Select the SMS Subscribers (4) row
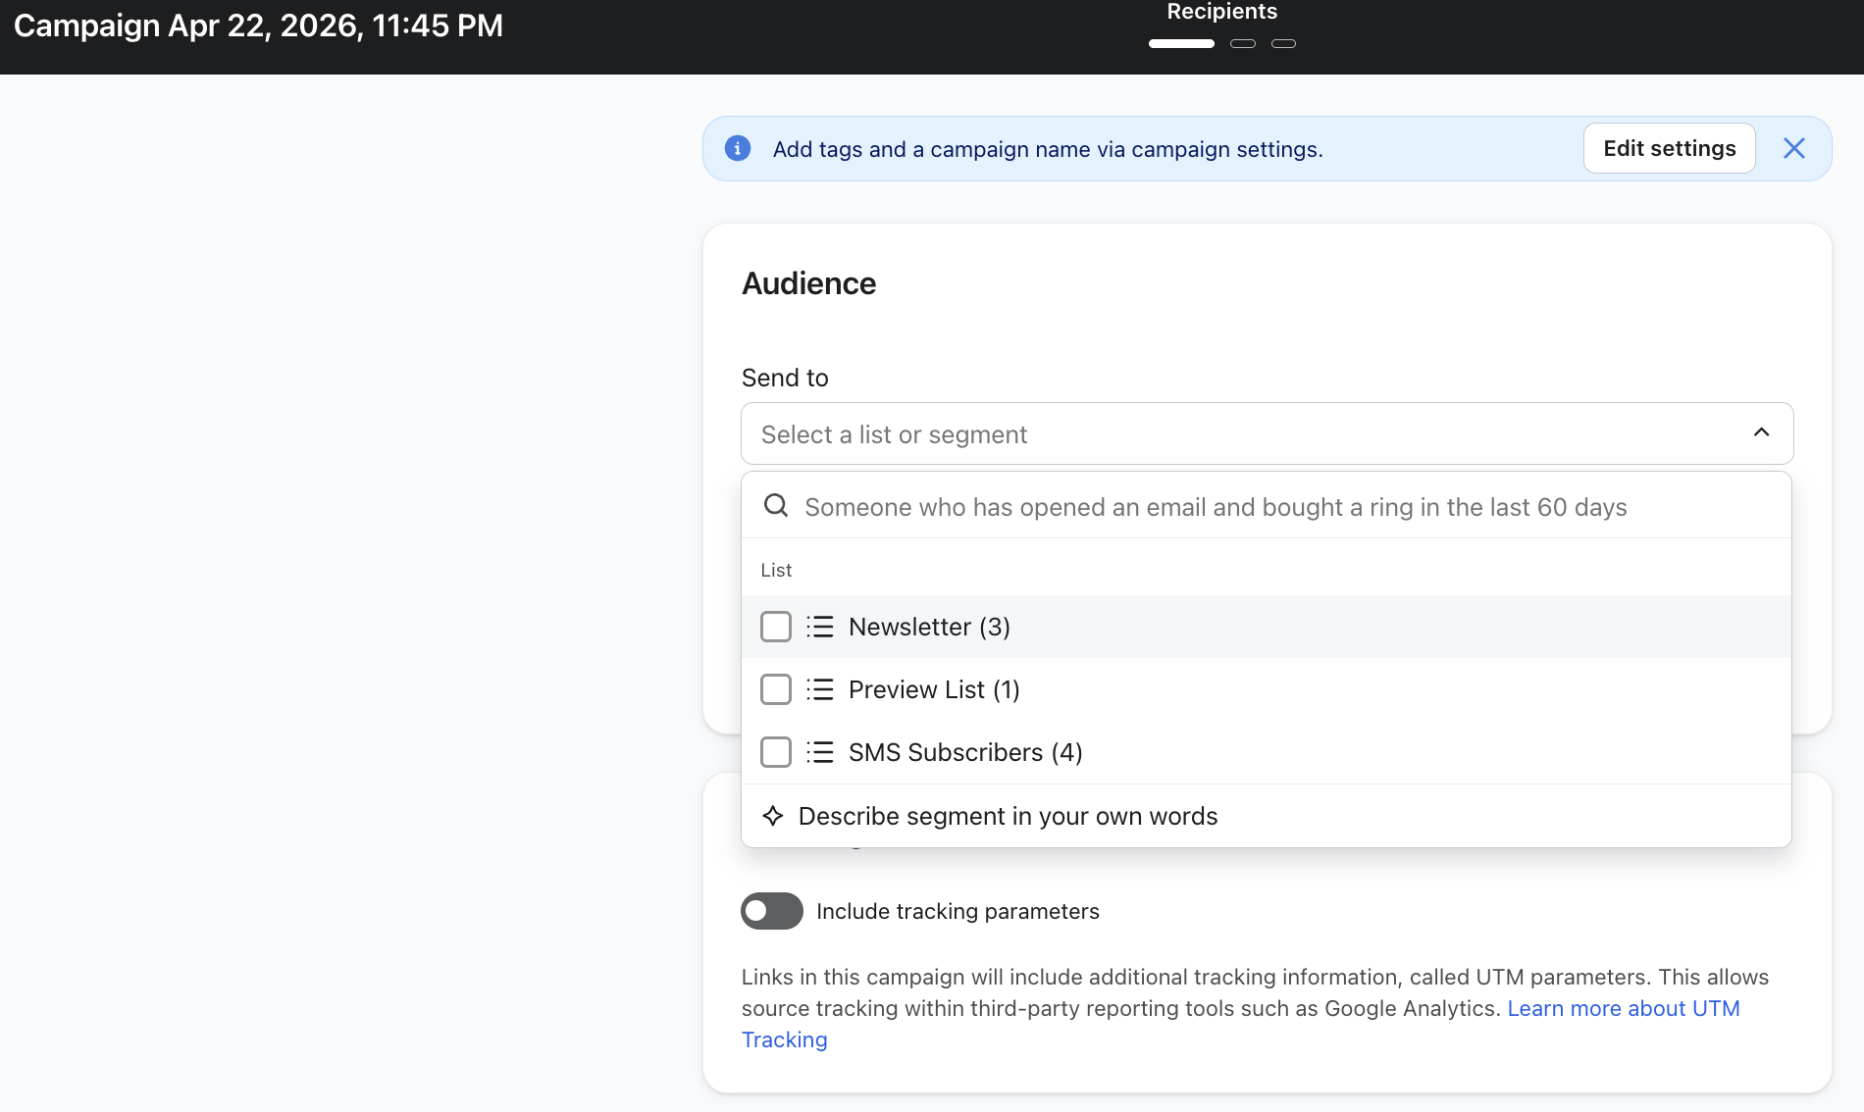The width and height of the screenshot is (1864, 1112). coord(1267,752)
